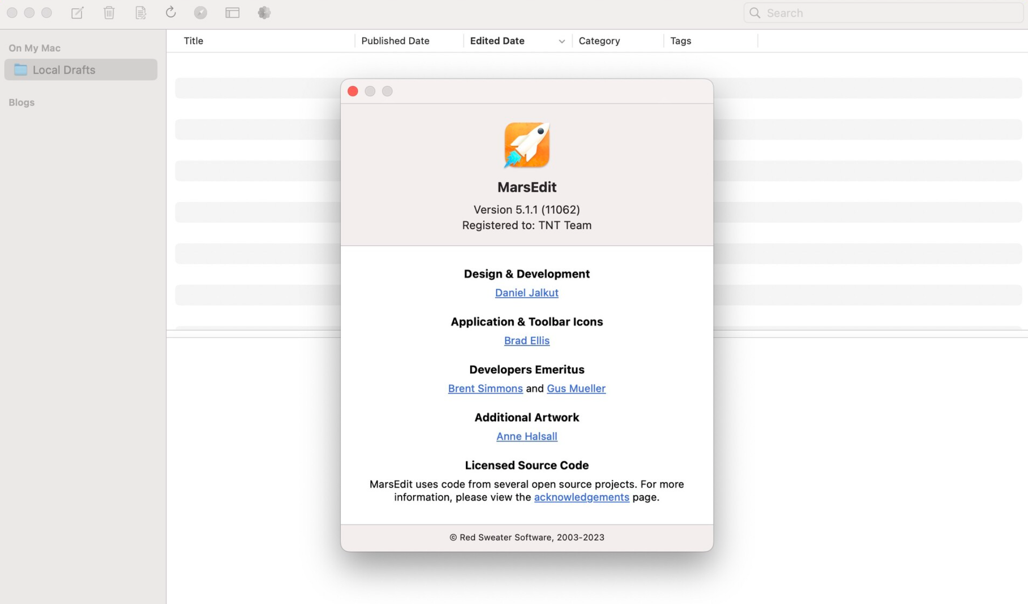The height and width of the screenshot is (604, 1028).
Task: Toggle the preview layout icon in toolbar
Action: tap(232, 12)
